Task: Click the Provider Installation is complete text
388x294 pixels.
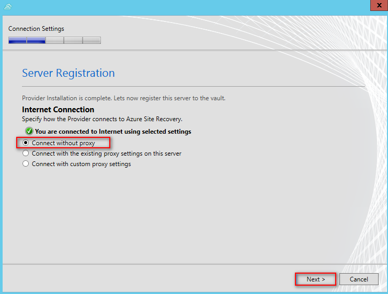Action: pyautogui.click(x=124, y=98)
